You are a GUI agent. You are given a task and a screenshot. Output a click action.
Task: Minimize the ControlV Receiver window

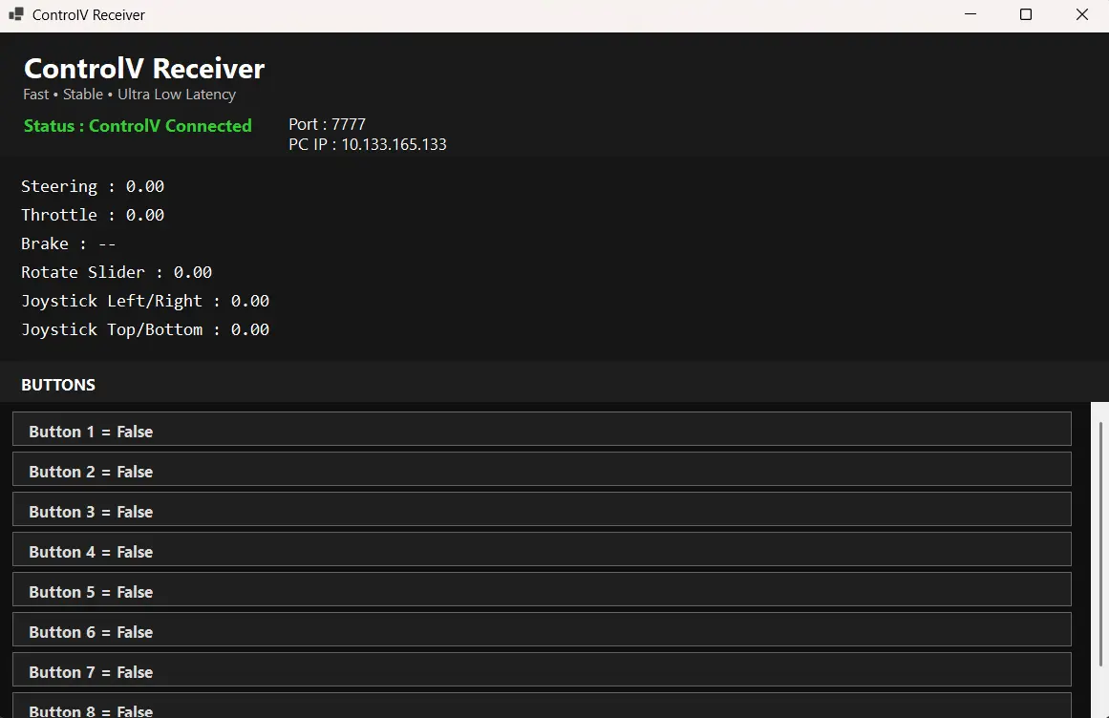[970, 14]
